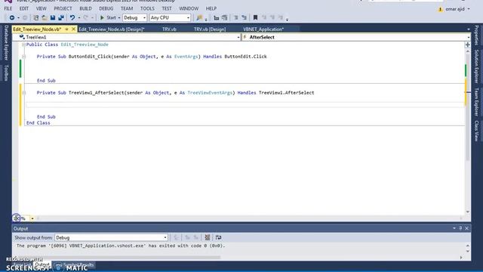
Task: Switch to the TRV.vb [Design] tab
Action: click(x=210, y=29)
